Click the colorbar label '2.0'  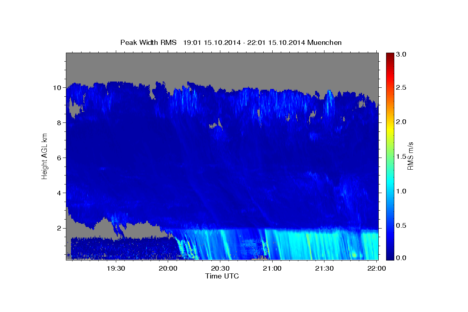402,122
